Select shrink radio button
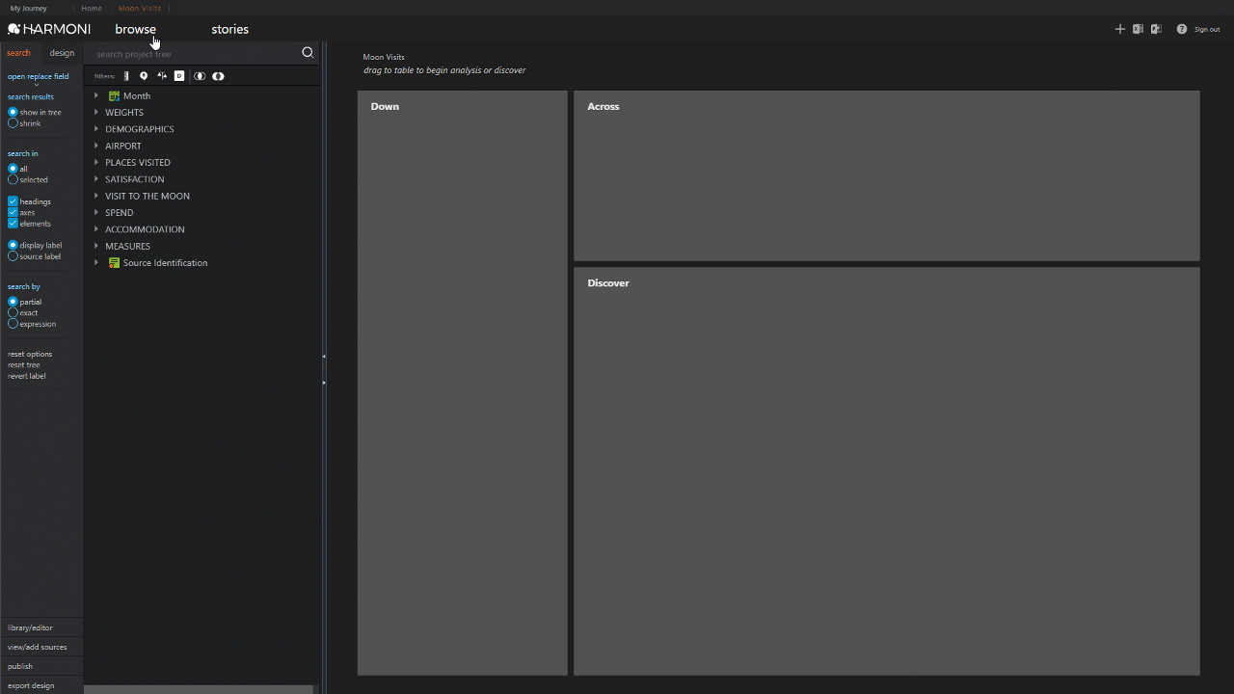Screen dimensions: 1234x694 [x=13, y=123]
